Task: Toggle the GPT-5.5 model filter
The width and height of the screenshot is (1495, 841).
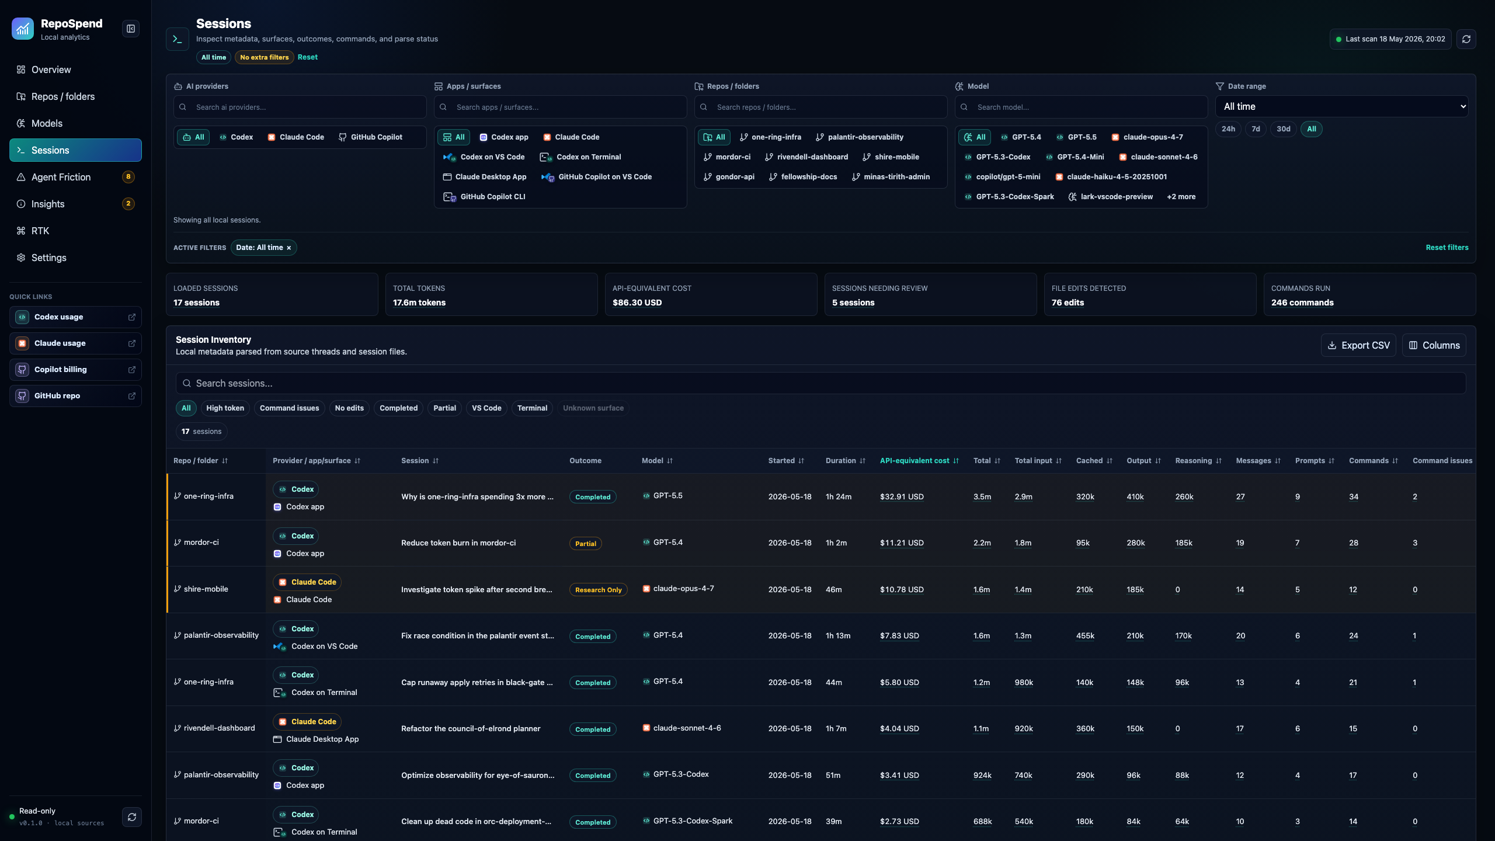Action: click(x=1076, y=137)
